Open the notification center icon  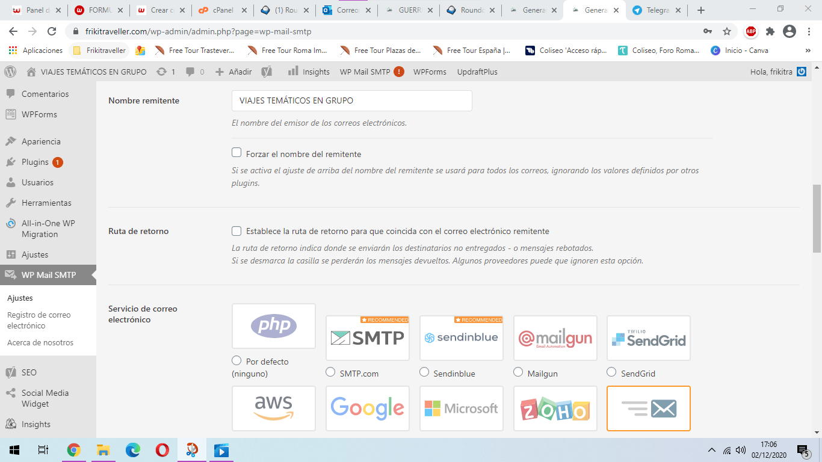click(803, 450)
